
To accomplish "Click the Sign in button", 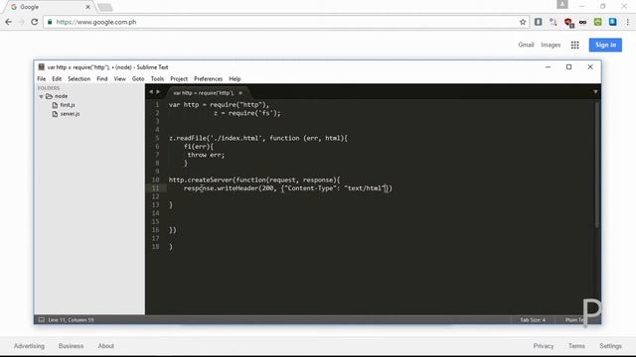I will click(x=605, y=45).
